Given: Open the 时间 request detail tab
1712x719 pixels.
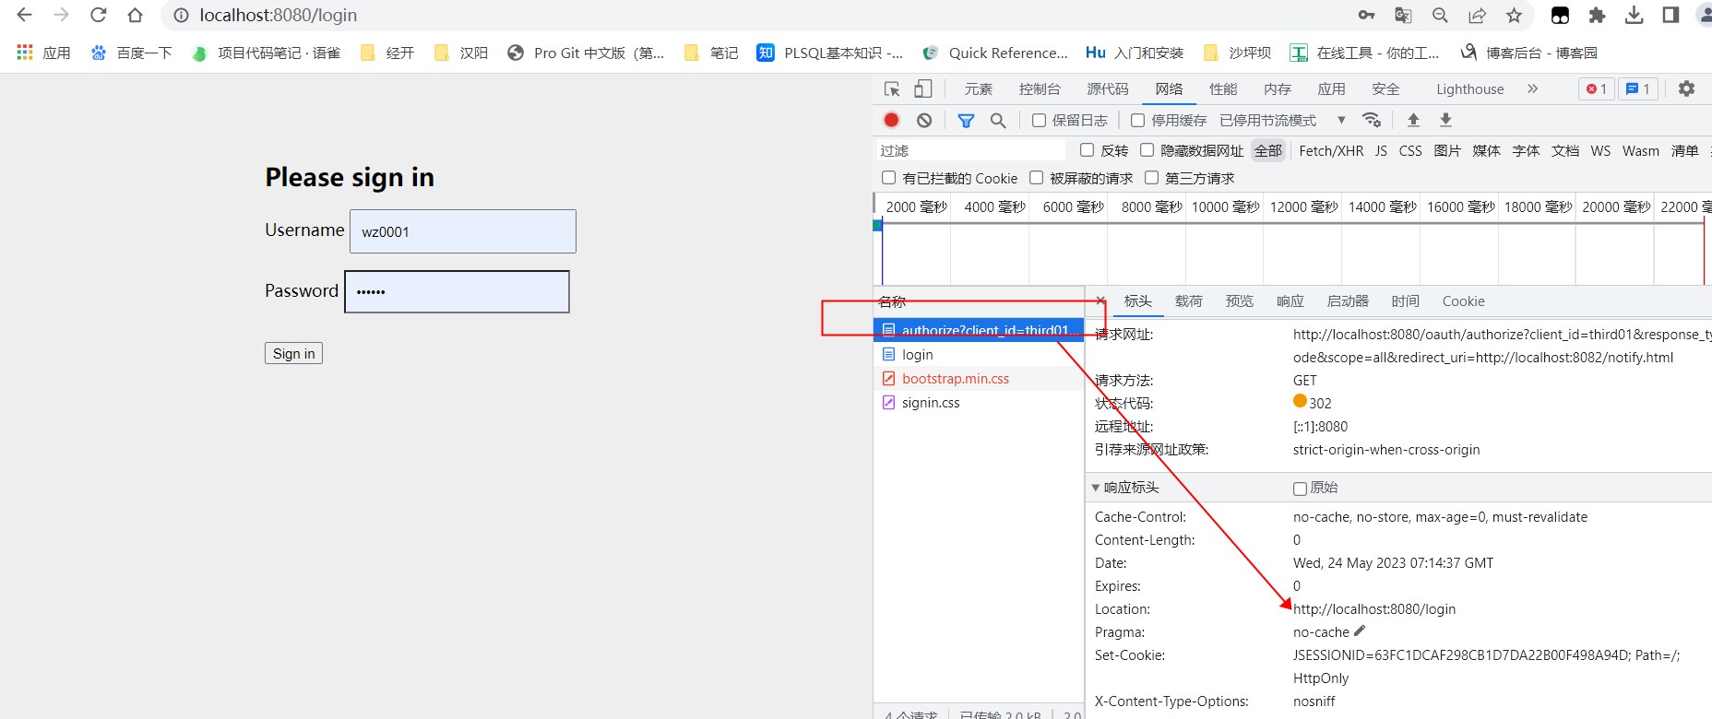Looking at the screenshot, I should tap(1405, 301).
